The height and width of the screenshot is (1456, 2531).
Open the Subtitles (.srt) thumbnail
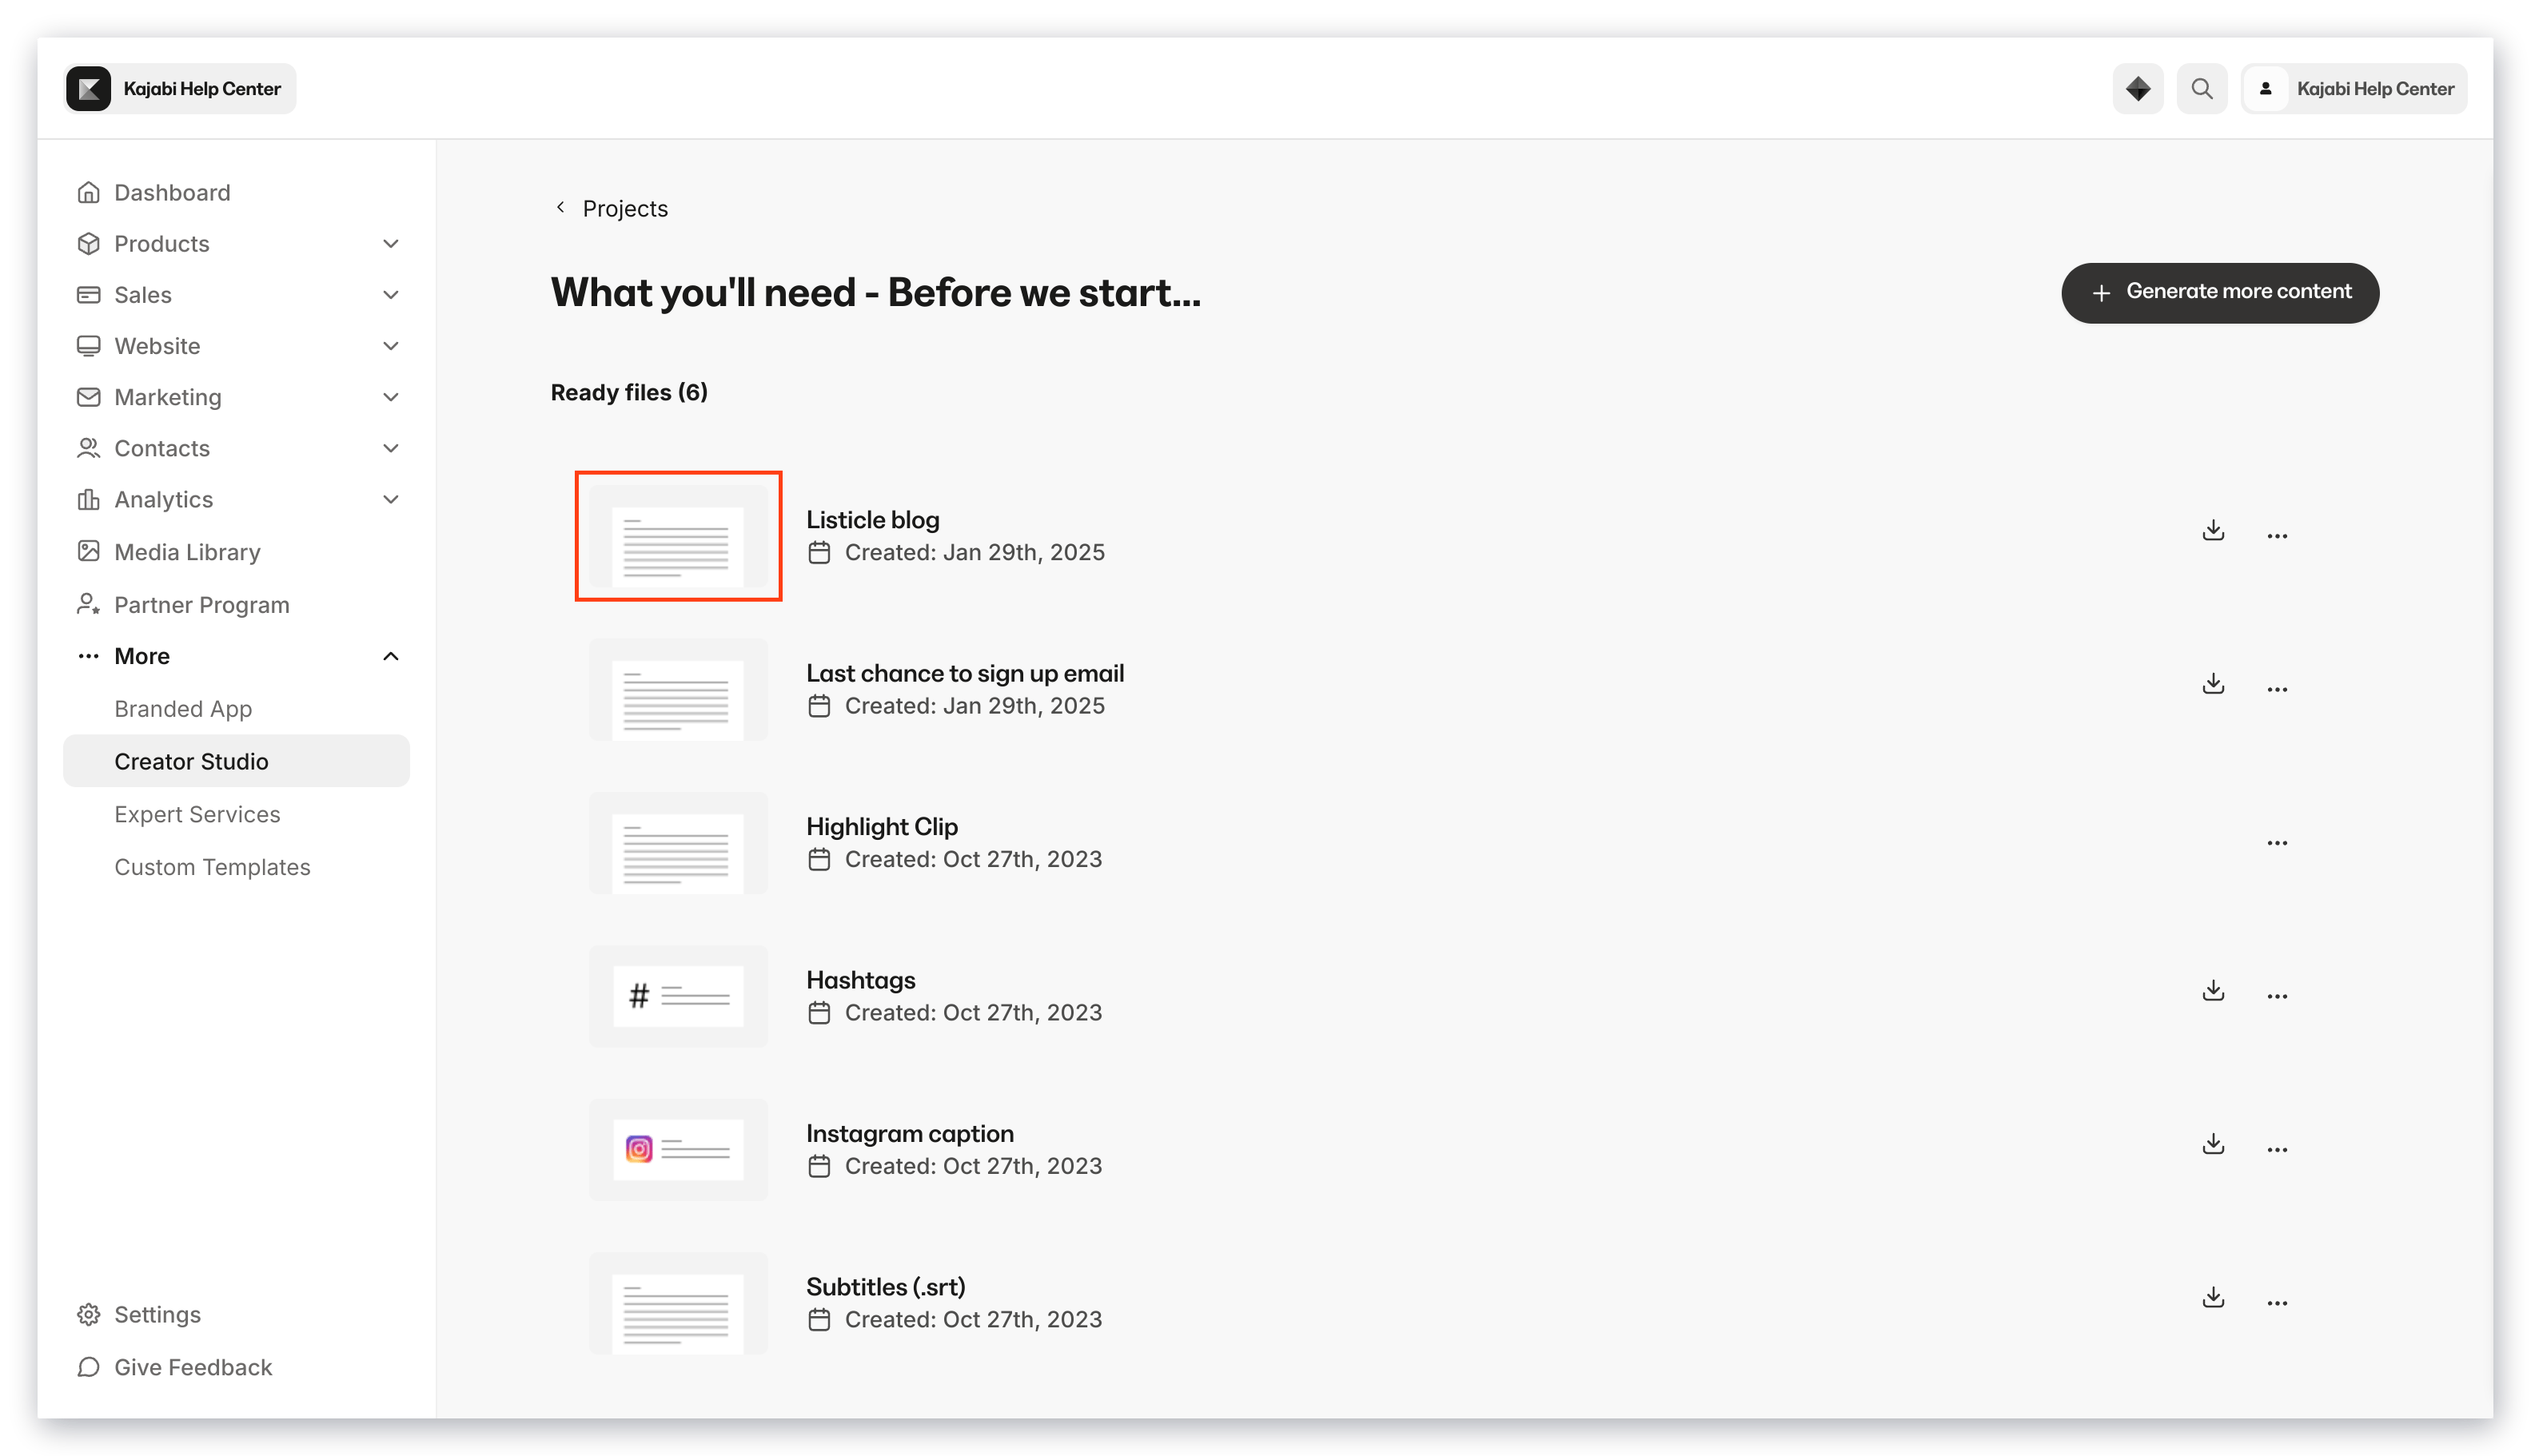[678, 1303]
